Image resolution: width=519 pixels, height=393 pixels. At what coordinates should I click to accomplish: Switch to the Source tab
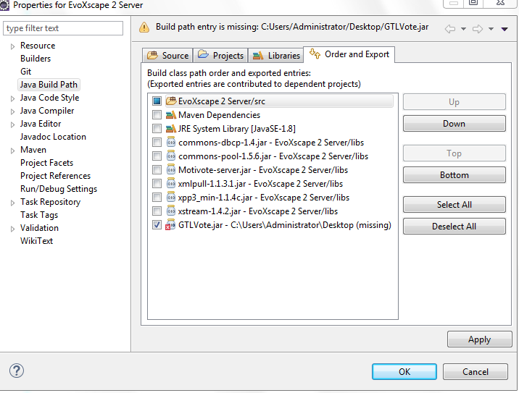pos(167,55)
